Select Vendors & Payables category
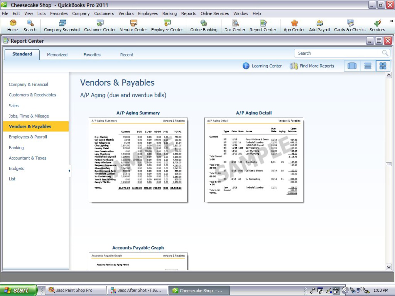 36,126
